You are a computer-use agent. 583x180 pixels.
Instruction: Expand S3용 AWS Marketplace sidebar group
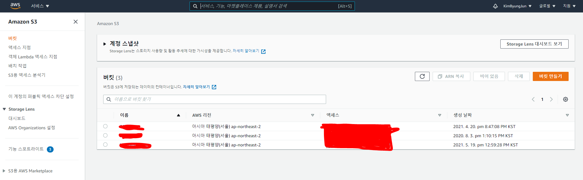4,171
